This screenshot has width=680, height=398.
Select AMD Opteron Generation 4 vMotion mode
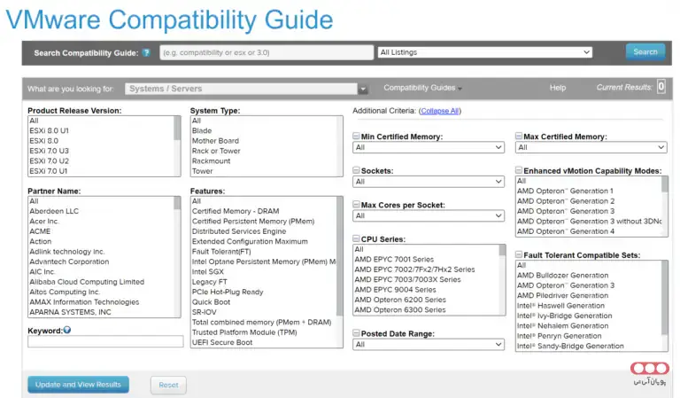566,231
